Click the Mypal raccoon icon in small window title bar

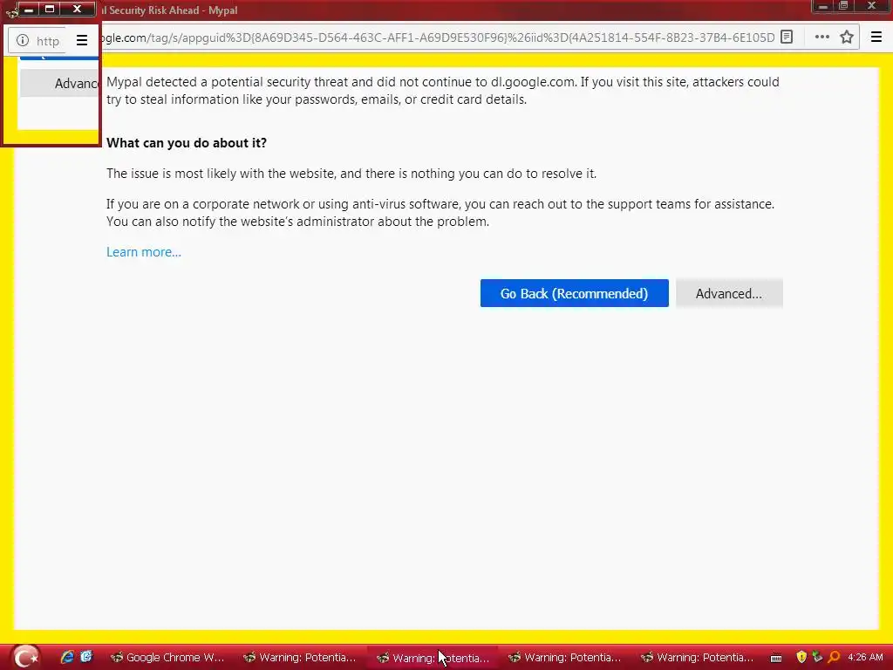tap(11, 11)
